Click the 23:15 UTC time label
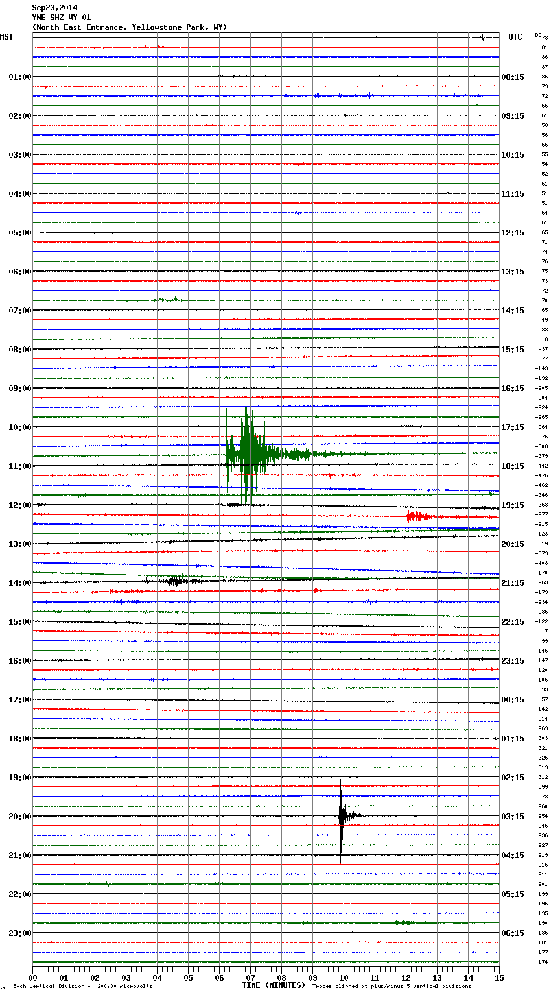Screen dimensions: 551x995 point(513,661)
